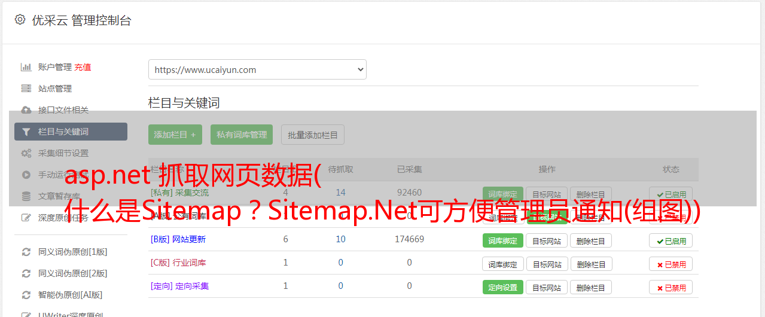Click the 已采集 column header
765x317 pixels.
coord(410,169)
